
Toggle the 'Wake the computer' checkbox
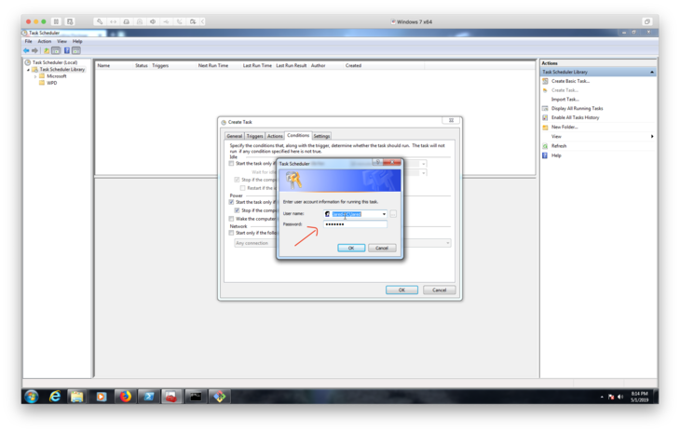click(x=233, y=219)
